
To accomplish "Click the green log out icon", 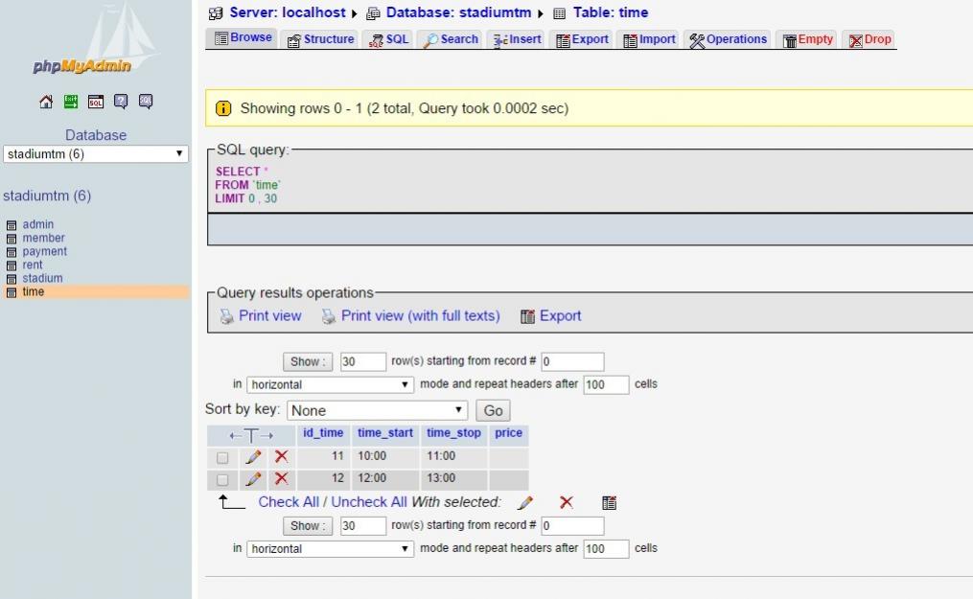I will 70,102.
